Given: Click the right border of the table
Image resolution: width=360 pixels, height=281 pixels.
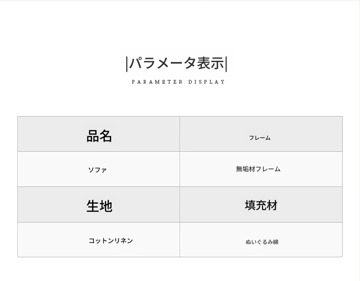Looking at the screenshot, I should (342, 186).
